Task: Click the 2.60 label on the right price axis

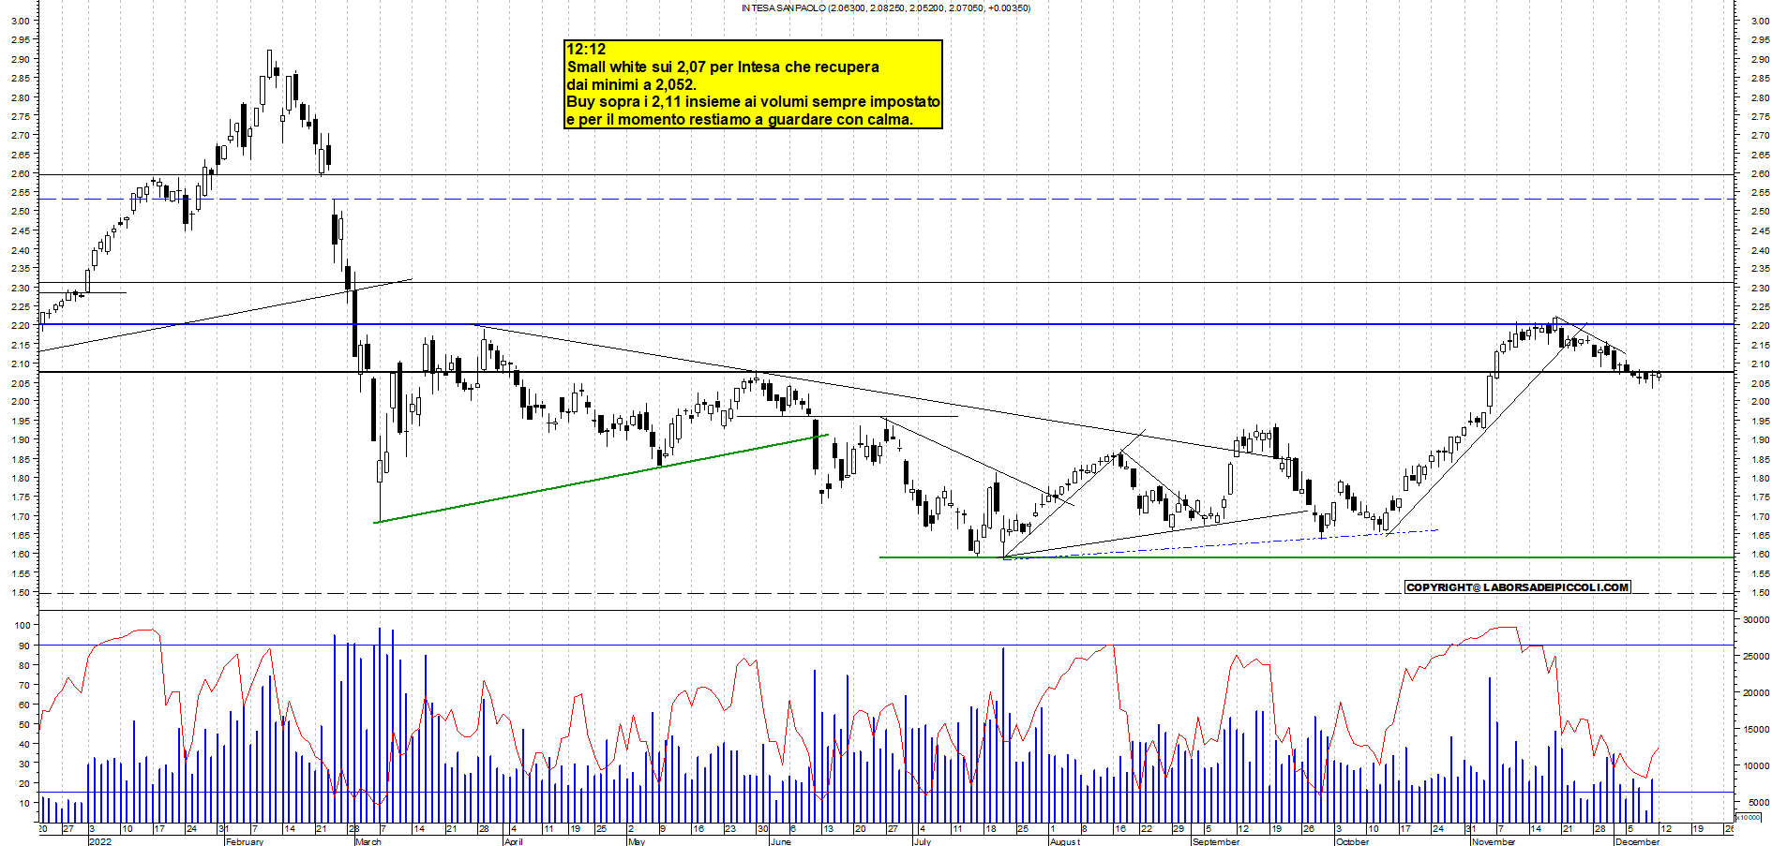Action: click(x=1760, y=174)
